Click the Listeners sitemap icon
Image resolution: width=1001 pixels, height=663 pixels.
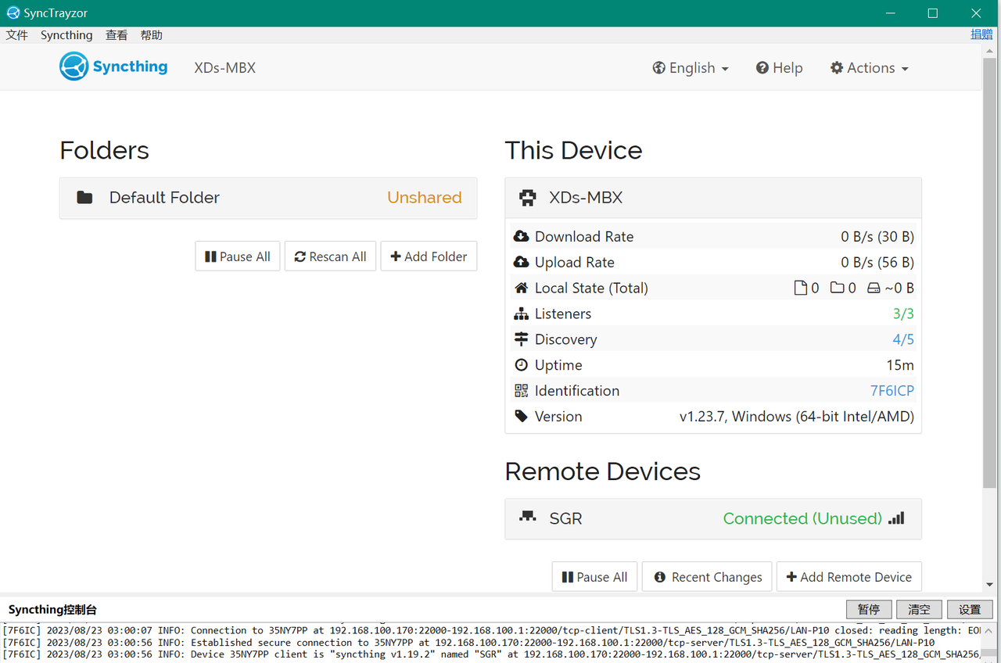tap(521, 314)
